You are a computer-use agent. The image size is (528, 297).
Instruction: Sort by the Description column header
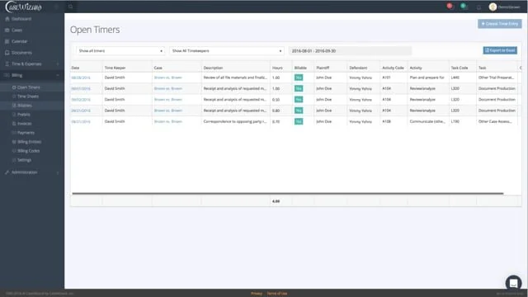click(213, 68)
